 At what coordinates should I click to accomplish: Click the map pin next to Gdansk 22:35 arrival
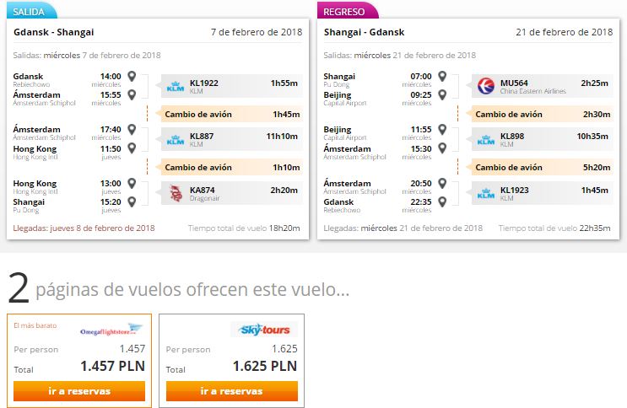(x=442, y=201)
